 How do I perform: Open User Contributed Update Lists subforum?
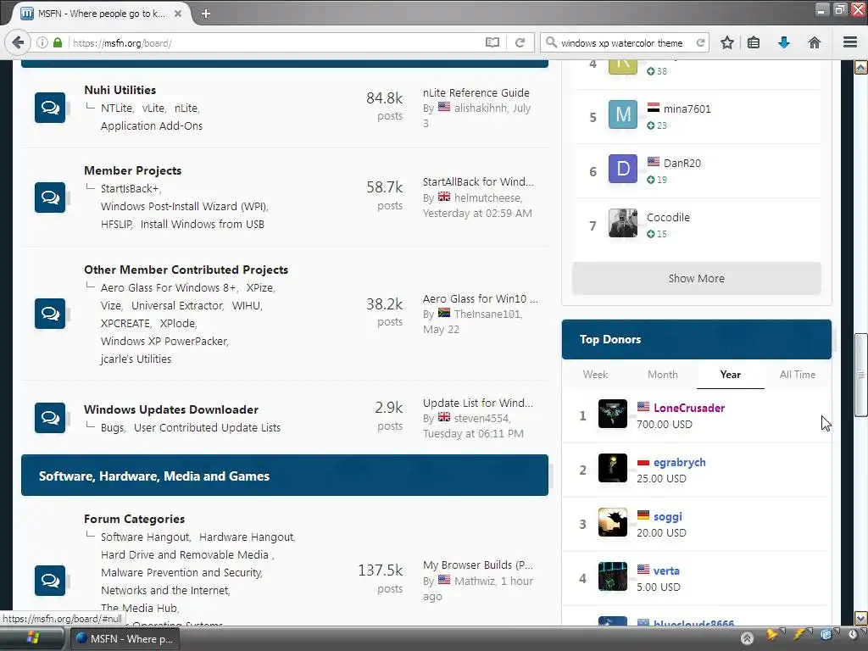click(x=207, y=428)
